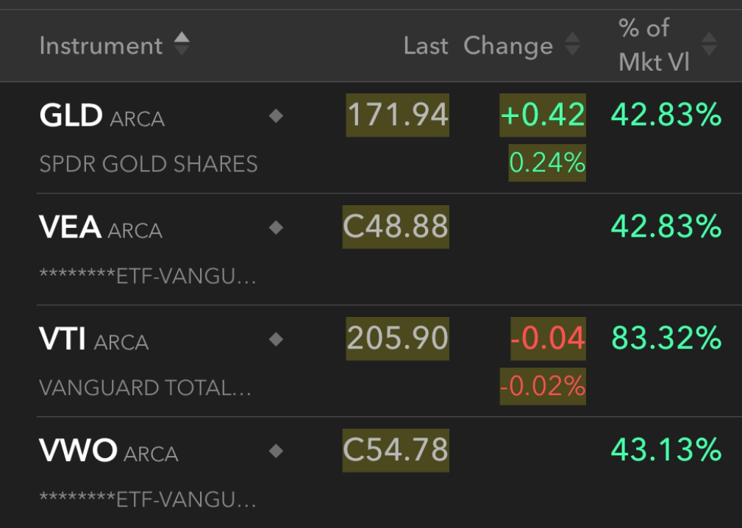Open the VEA ticker symbol
Screen dimensions: 742x528
[70, 227]
